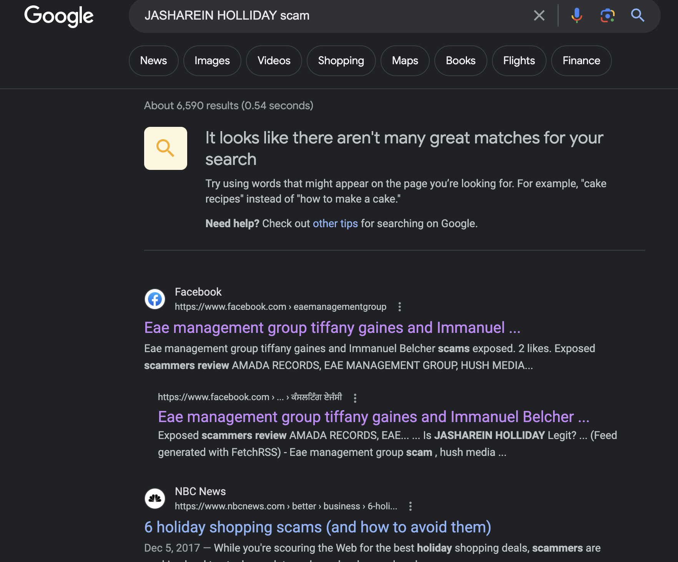Switch to the Videos filter tab

[274, 61]
